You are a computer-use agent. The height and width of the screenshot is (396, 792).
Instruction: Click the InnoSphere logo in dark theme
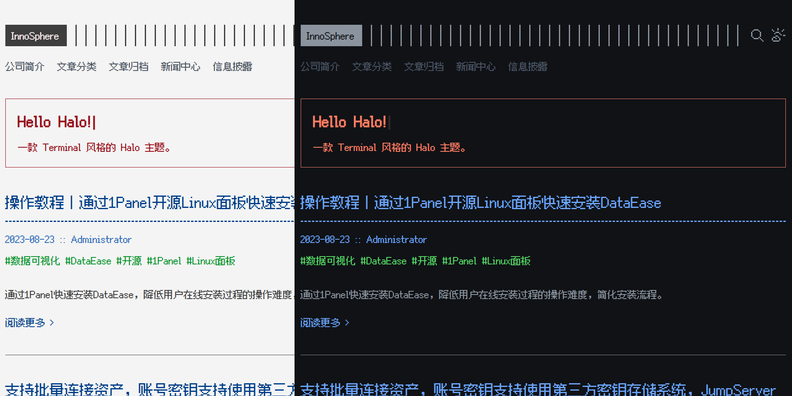click(331, 35)
